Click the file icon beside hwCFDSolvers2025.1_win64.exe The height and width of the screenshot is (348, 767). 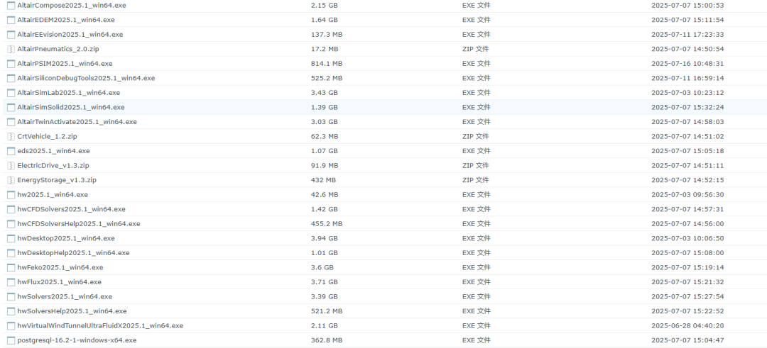(11, 209)
